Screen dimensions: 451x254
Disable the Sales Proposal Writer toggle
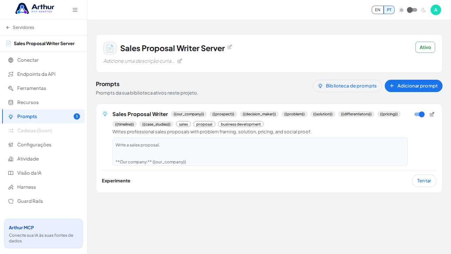click(419, 114)
